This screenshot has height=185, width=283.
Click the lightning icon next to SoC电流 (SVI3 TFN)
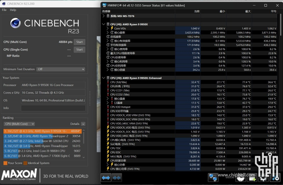108,144
